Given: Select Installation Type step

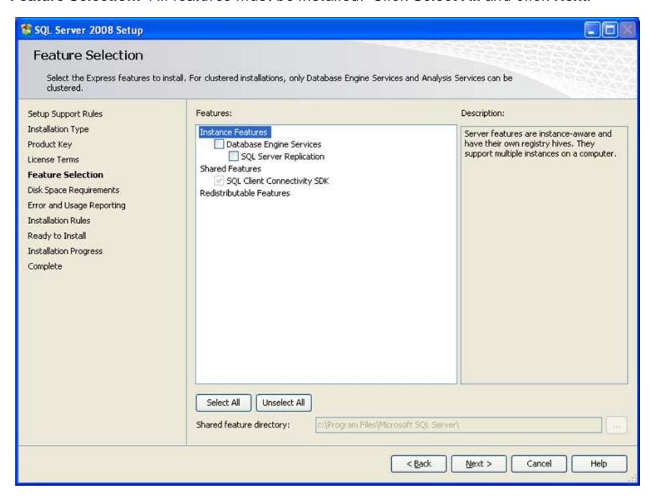Looking at the screenshot, I should point(58,129).
